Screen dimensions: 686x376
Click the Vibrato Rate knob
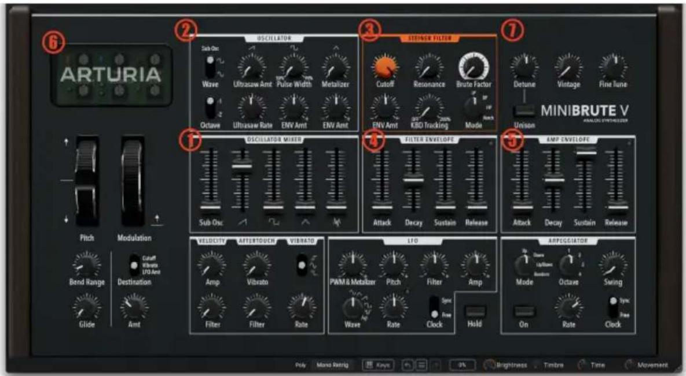point(301,307)
